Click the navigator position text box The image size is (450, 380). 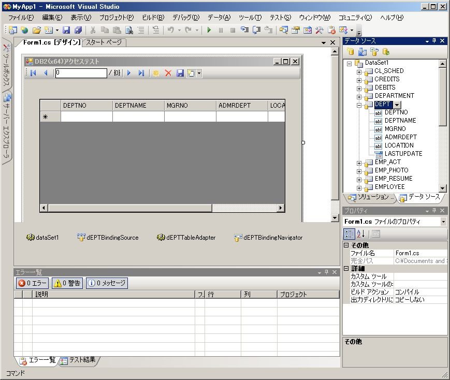click(x=81, y=73)
